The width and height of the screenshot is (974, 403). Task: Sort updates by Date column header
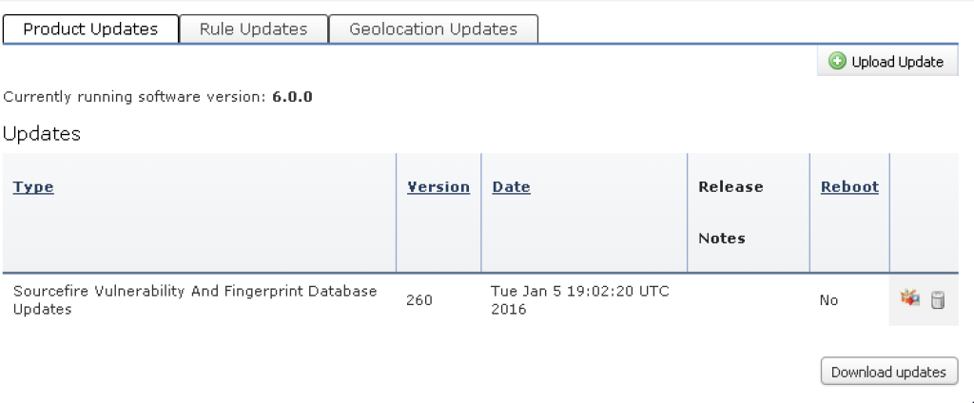point(511,187)
